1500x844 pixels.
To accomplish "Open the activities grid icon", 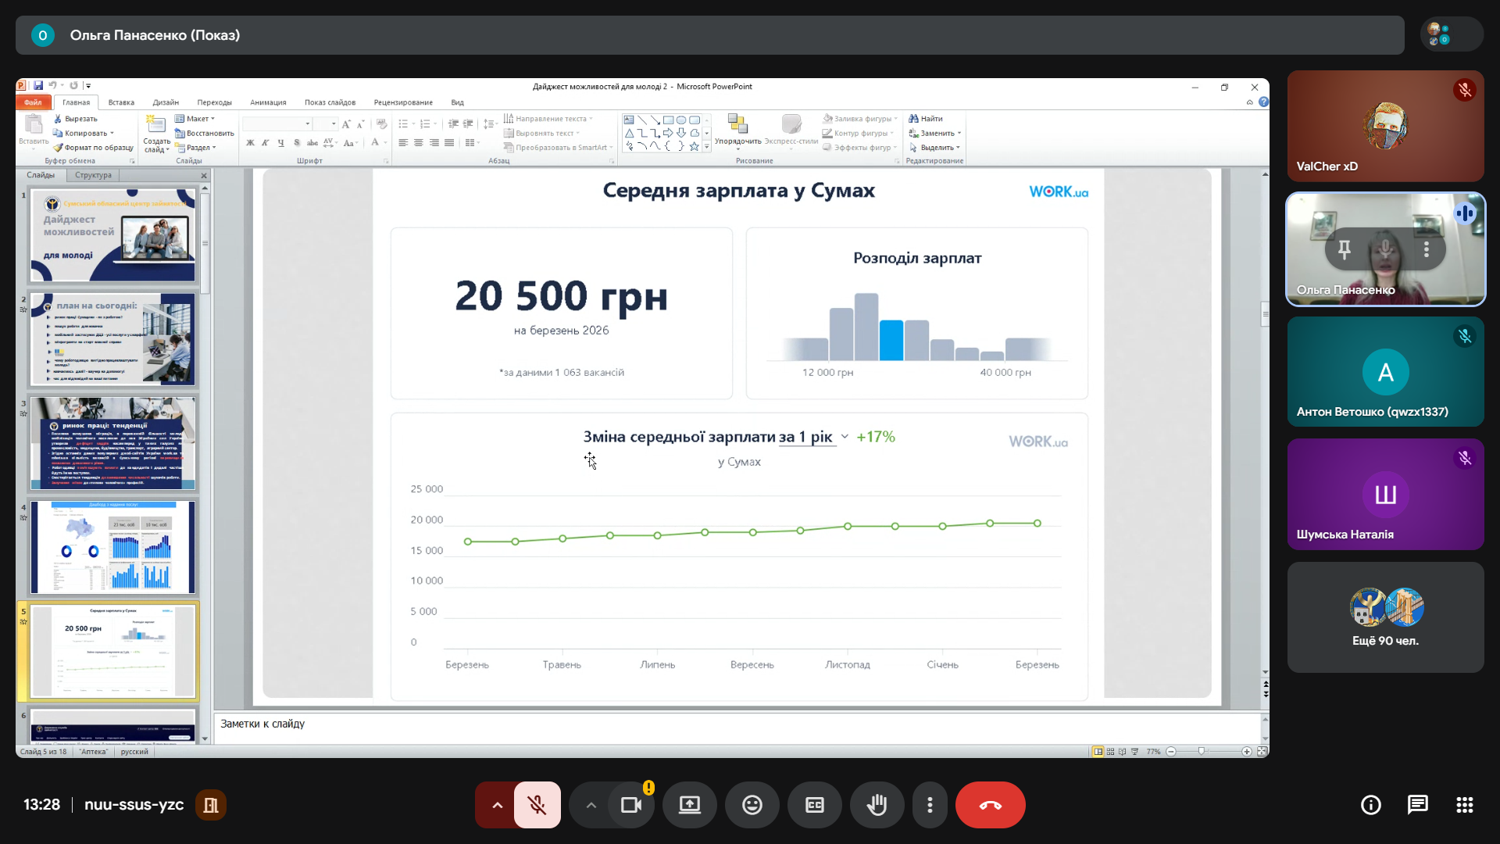I will [x=1464, y=805].
